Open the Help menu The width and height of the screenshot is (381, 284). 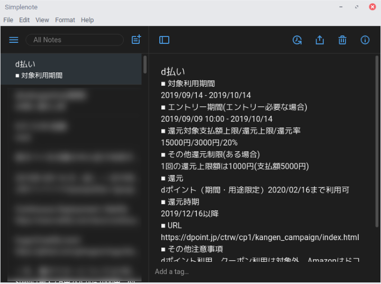87,20
